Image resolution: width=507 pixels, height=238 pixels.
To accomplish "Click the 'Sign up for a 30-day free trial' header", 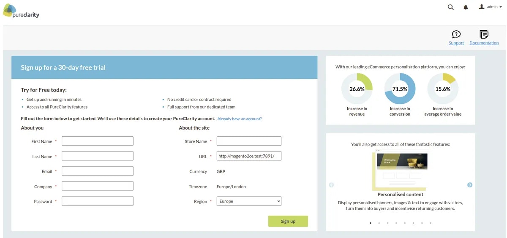I will pos(63,68).
